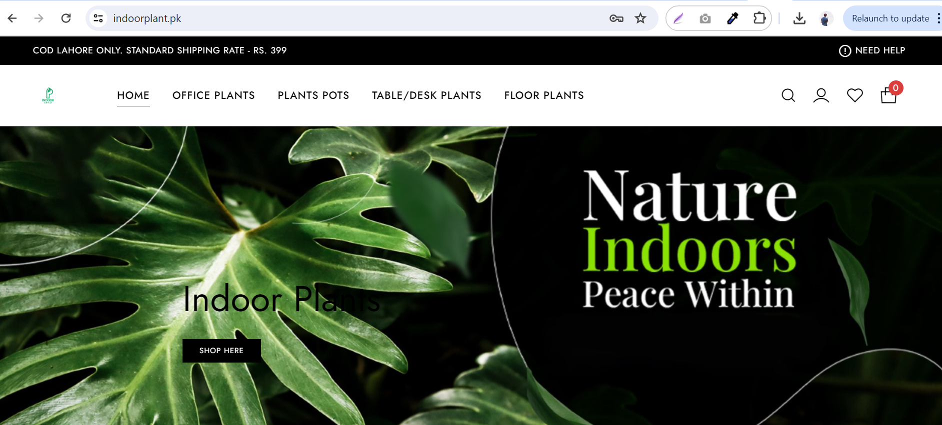
Task: Go to Table/Desk Plants category
Action: (426, 95)
